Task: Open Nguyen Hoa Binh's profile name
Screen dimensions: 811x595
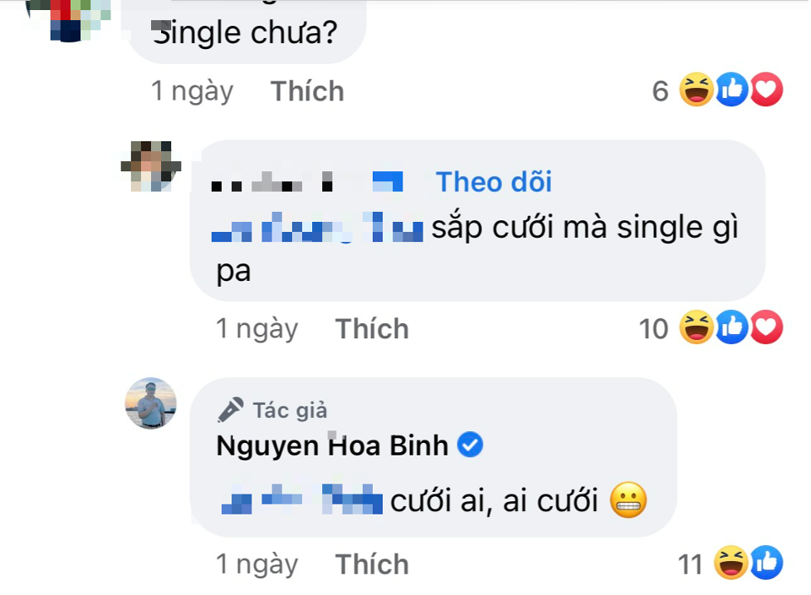Action: (x=332, y=445)
